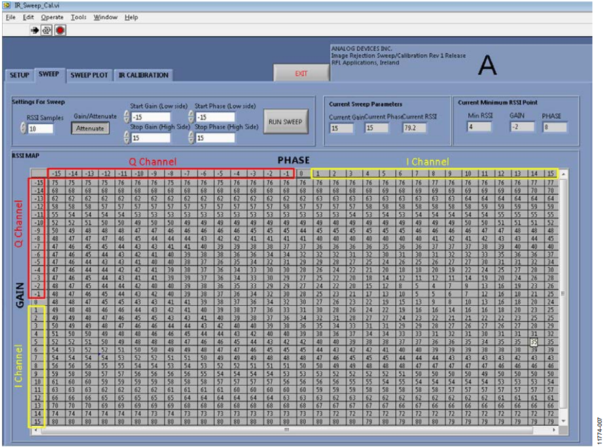The width and height of the screenshot is (606, 447).
Task: Switch to the SWEEP PLOT tab
Action: (89, 75)
